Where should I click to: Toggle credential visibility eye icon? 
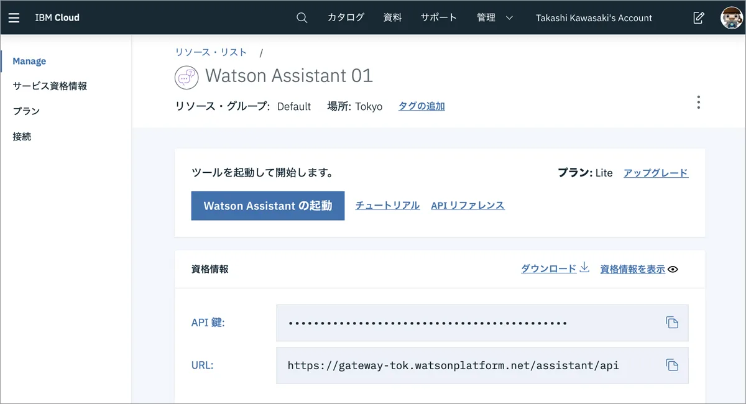pos(673,270)
